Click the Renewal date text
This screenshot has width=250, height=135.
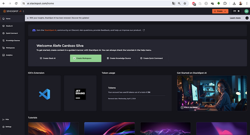(122, 99)
